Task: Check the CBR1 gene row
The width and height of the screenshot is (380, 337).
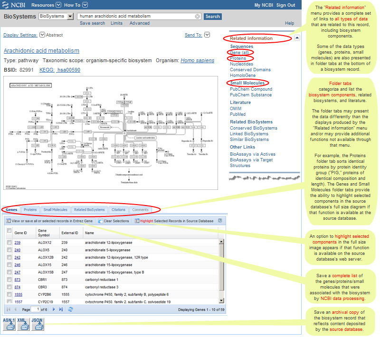Action: click(9, 280)
